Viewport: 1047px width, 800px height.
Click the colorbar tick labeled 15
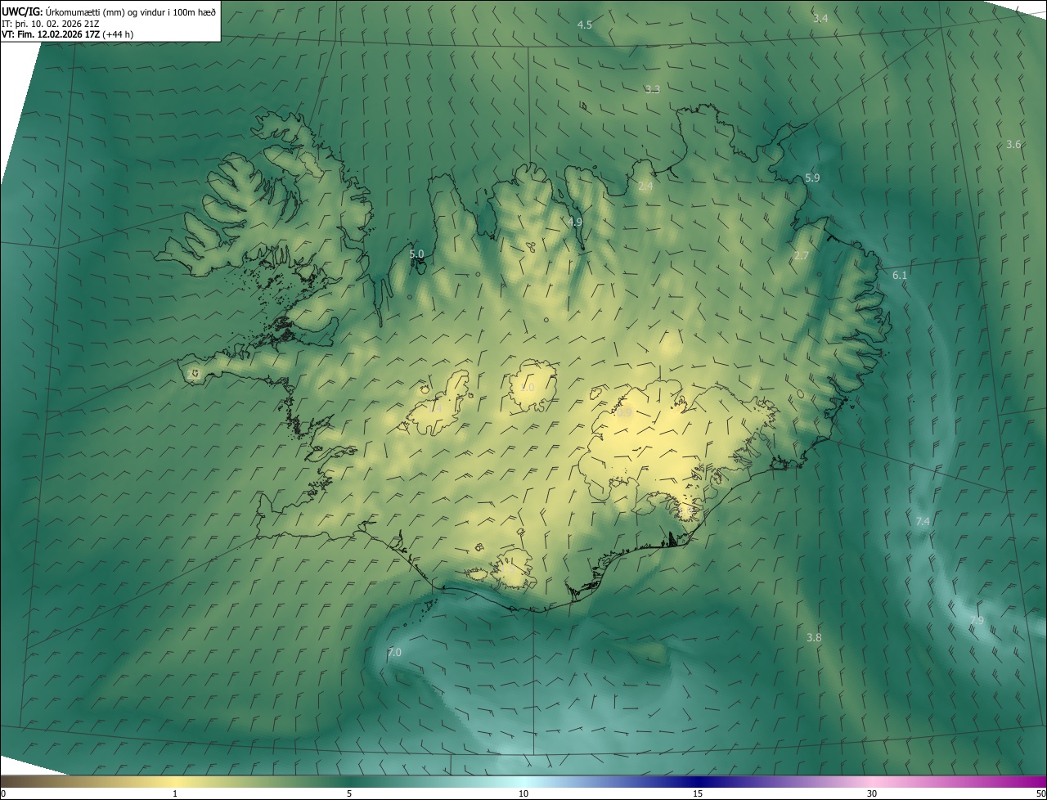(x=698, y=794)
